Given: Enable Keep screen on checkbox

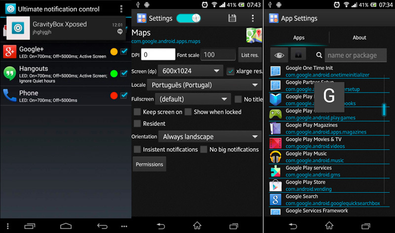Looking at the screenshot, I should 137,112.
